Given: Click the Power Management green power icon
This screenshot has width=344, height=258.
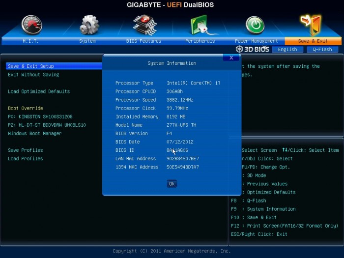Looking at the screenshot, I should point(255,25).
